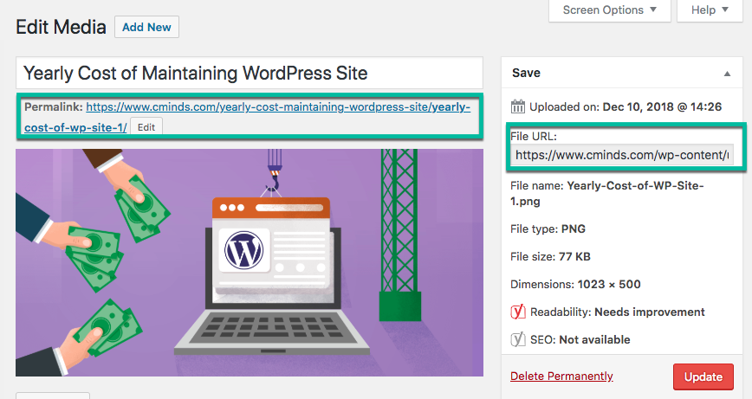
Task: Collapse the Save panel arrow
Action: (727, 74)
